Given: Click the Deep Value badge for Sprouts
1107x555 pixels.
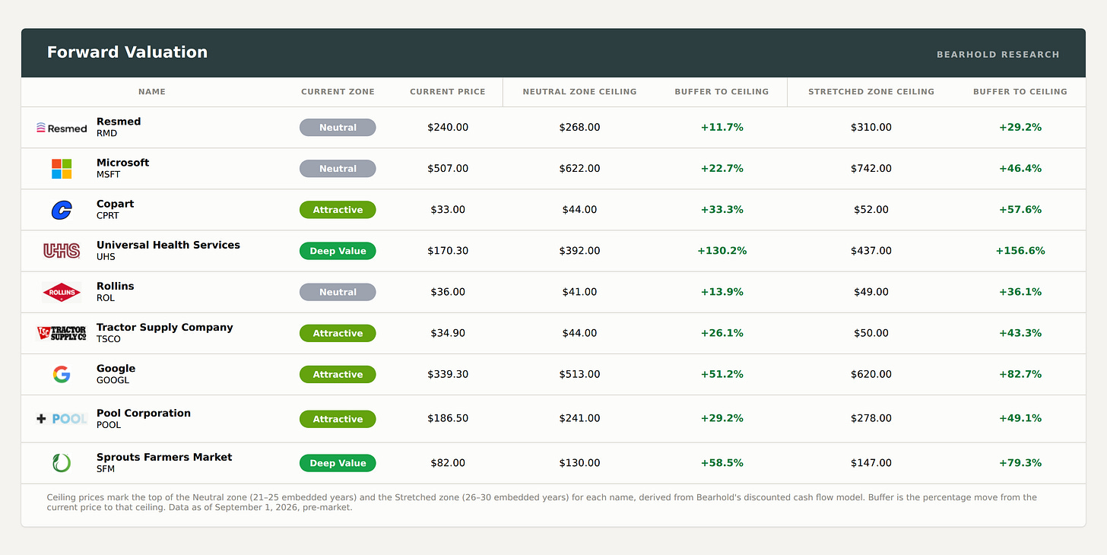Looking at the screenshot, I should [338, 463].
